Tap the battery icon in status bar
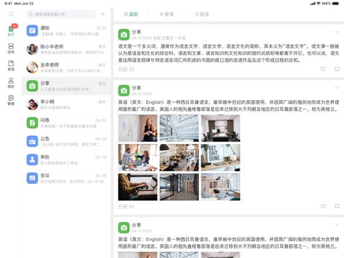 point(336,4)
